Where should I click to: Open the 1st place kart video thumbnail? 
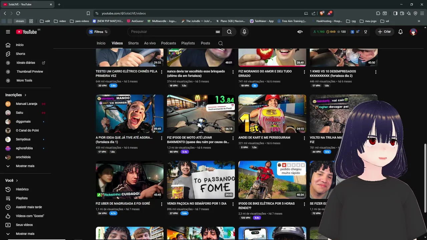tap(272, 114)
